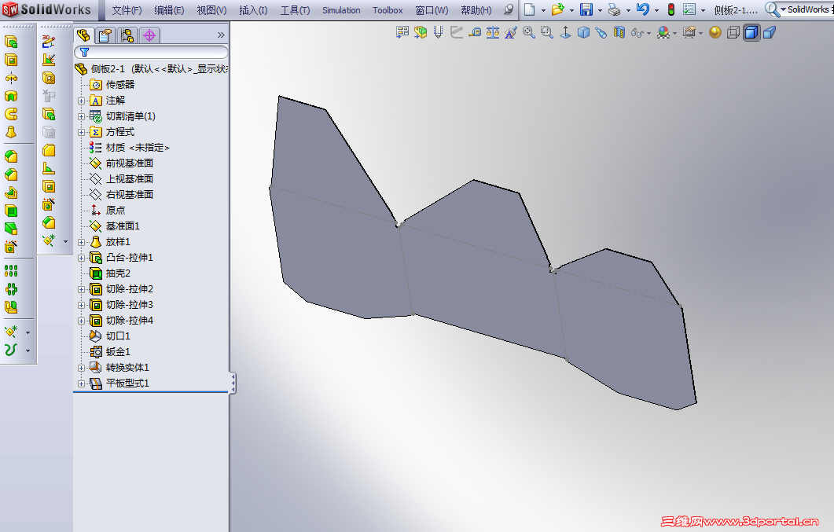Expand the 平板型式1 feature

[x=81, y=383]
